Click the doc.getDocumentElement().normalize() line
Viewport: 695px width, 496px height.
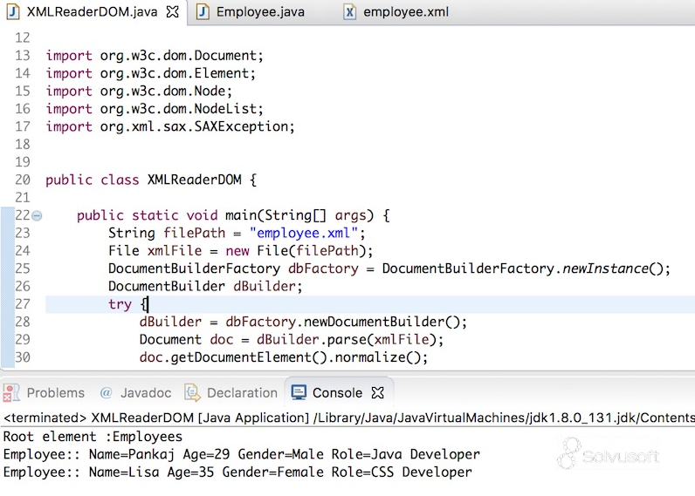click(x=284, y=357)
